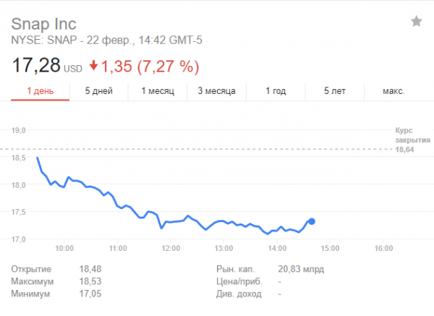Click the "Див. доход" row

pyautogui.click(x=246, y=294)
